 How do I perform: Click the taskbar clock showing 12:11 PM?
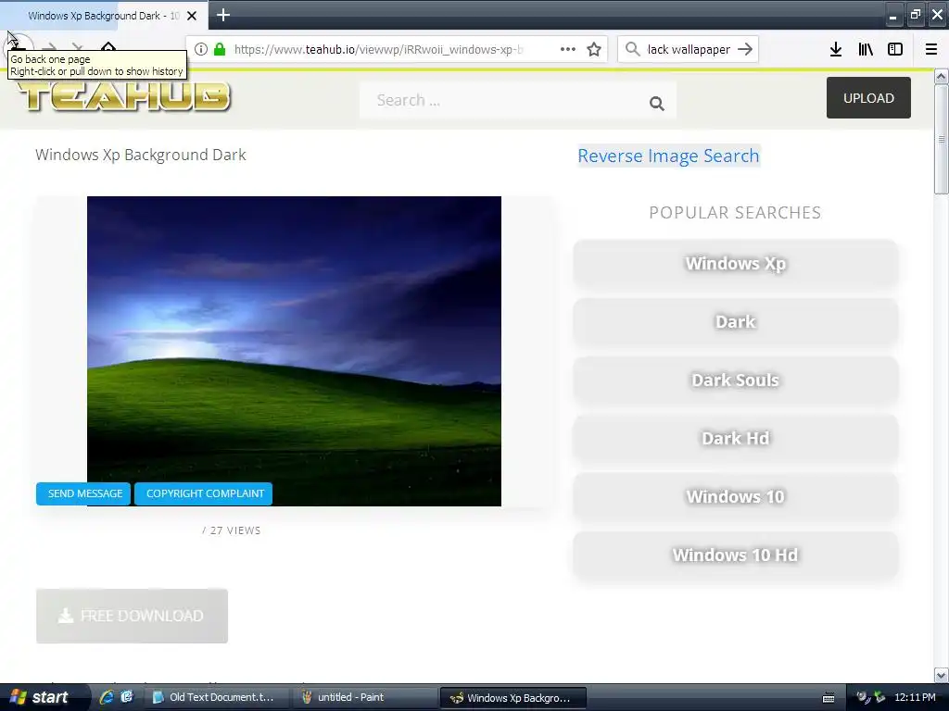click(x=915, y=698)
